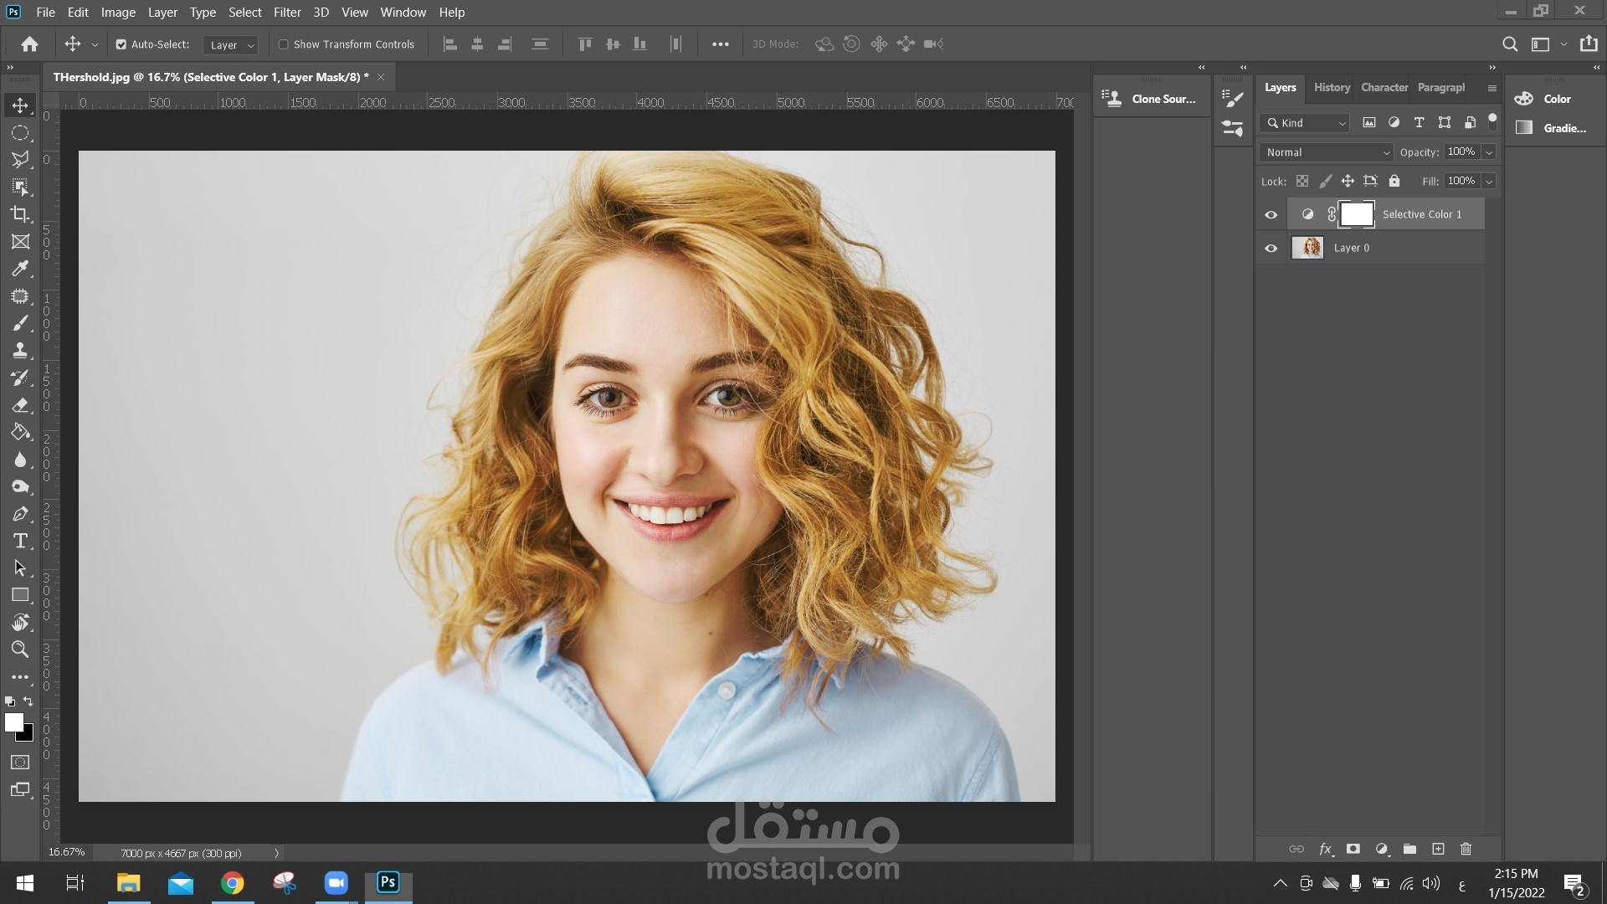Uncheck the Auto-Select checkbox
The height and width of the screenshot is (904, 1607).
tap(121, 44)
